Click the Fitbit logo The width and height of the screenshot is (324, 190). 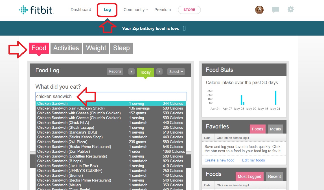(x=36, y=10)
